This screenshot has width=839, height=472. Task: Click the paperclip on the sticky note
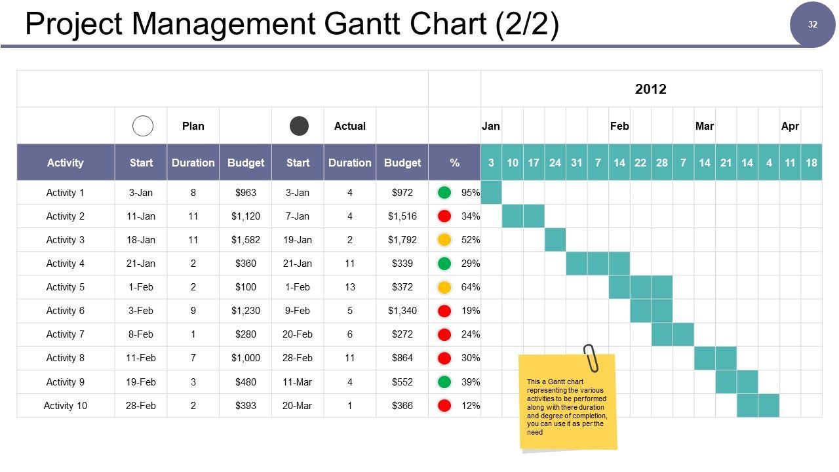591,357
